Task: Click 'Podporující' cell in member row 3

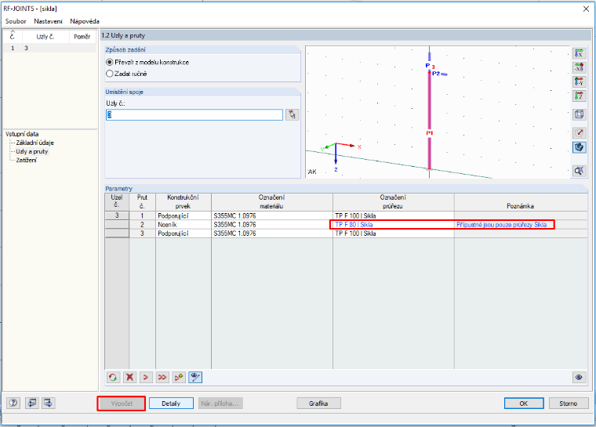Action: click(184, 233)
